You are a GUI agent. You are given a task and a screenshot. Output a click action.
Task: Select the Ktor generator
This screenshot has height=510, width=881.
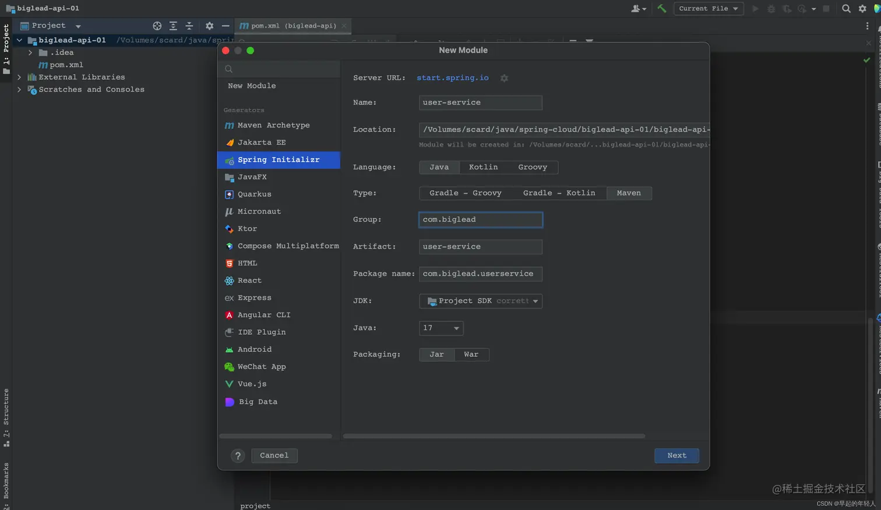tap(279, 229)
